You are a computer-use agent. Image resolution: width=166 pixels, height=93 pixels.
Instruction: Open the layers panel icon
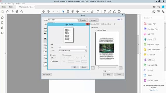2,33
